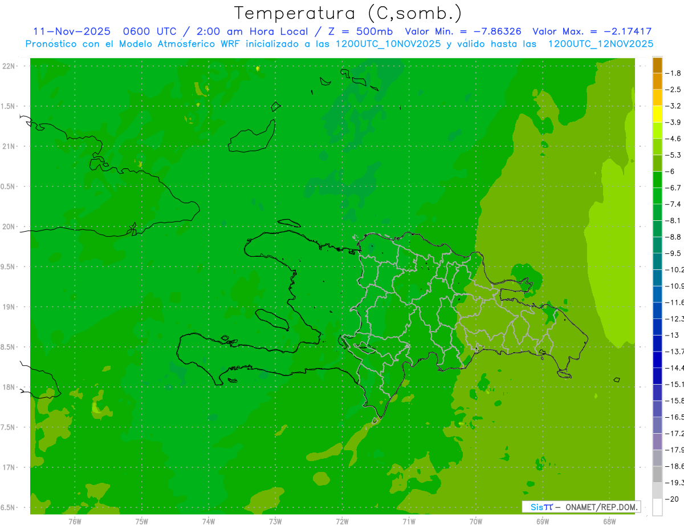The height and width of the screenshot is (529, 684).
Task: Click the "-5.3" colorbar label
Action: 673,155
